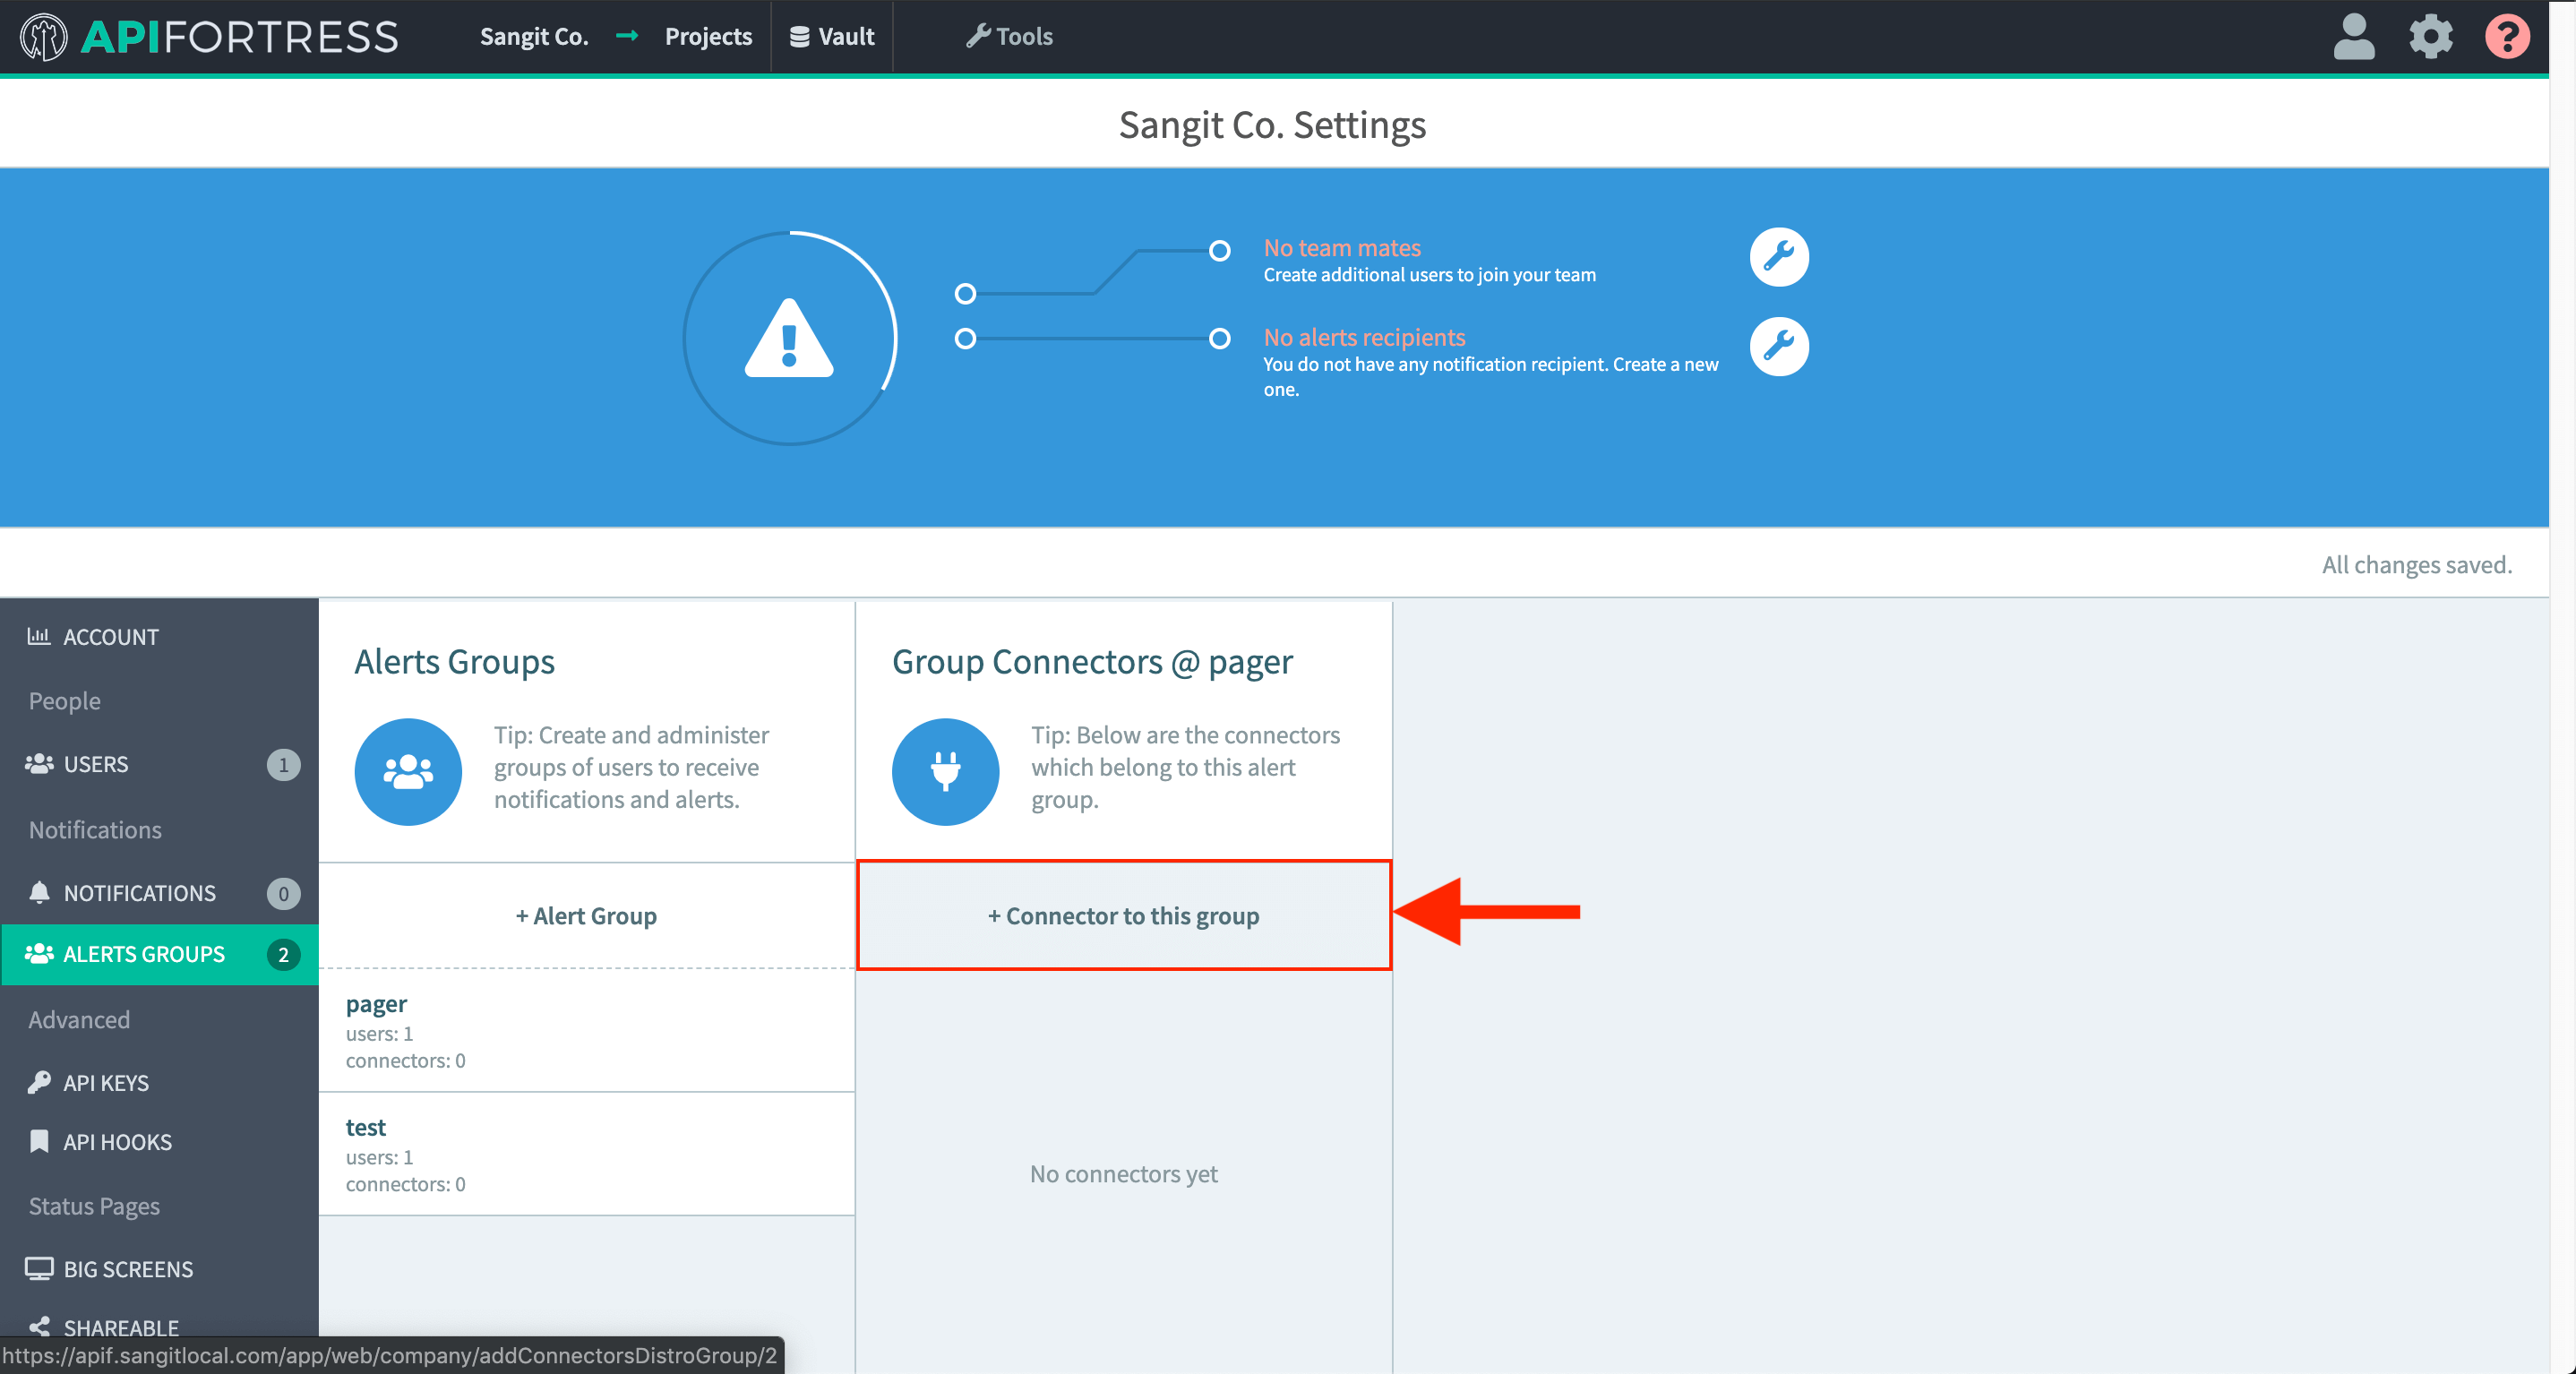Click the warning triangle status icon

tap(789, 338)
